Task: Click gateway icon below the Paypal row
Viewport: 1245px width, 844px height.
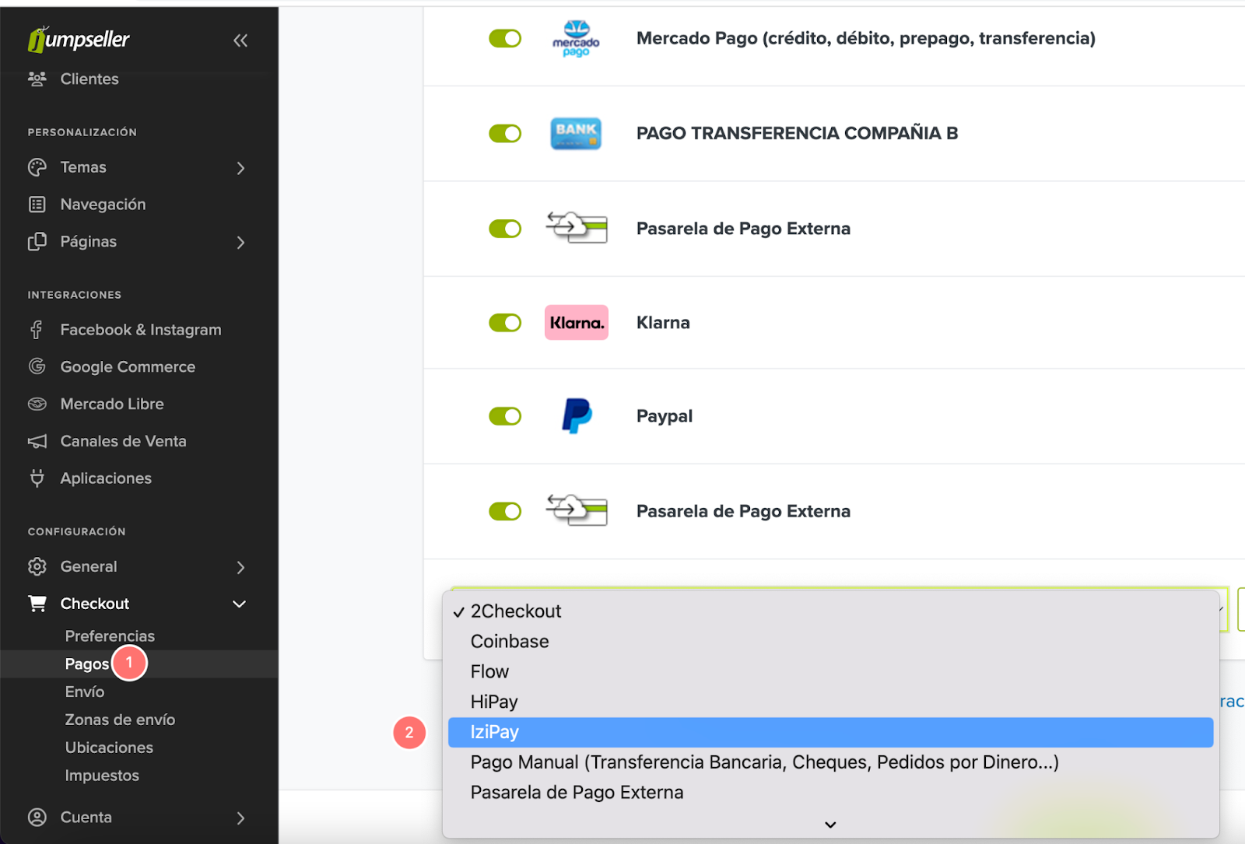Action: (x=577, y=510)
